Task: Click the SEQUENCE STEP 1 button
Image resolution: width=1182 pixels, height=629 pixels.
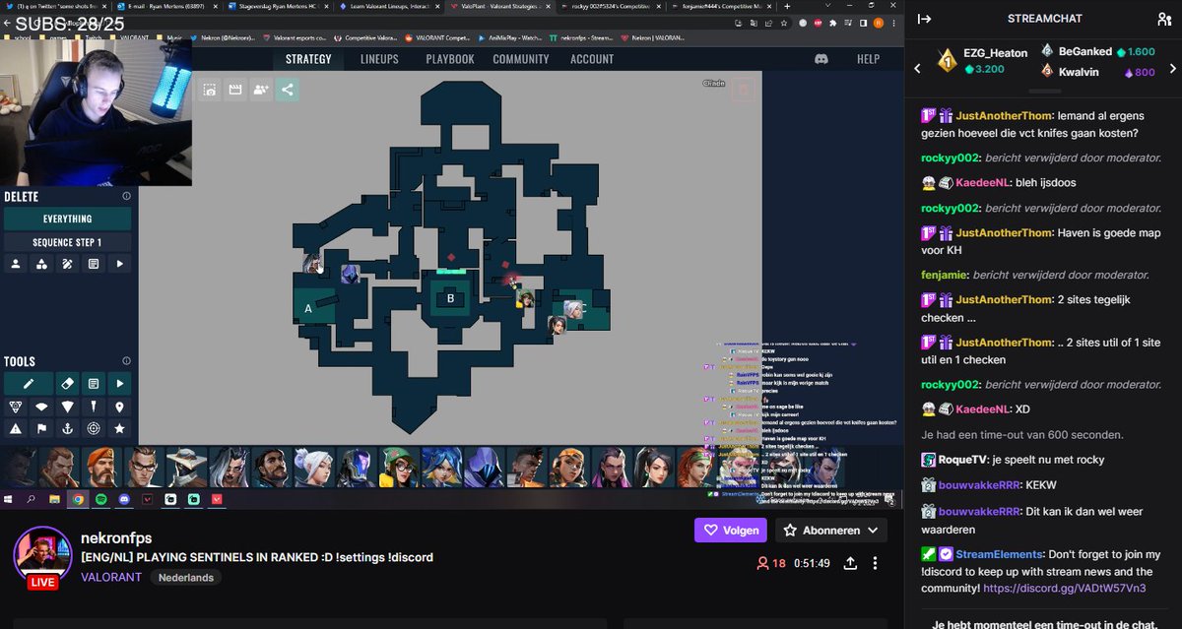Action: coord(67,241)
